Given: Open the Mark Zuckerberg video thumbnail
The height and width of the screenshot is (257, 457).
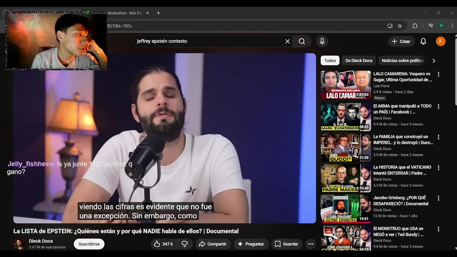Looking at the screenshot, I should click(346, 117).
